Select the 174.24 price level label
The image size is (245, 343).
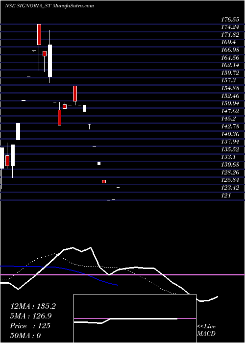click(230, 27)
